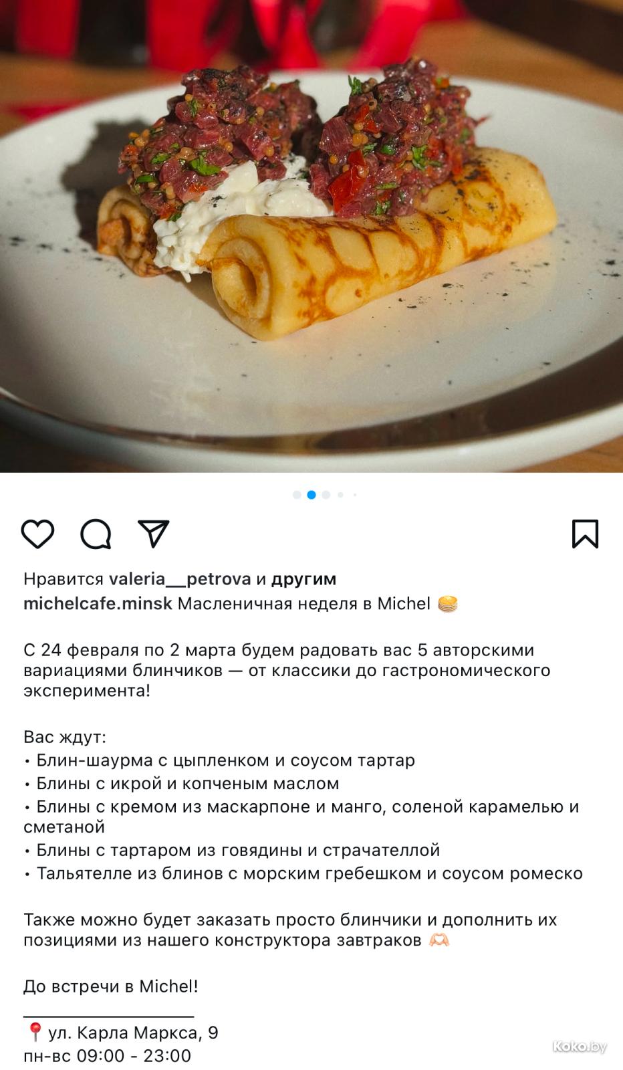Tap the caption line 'Масленичная неделя в Michel'
Image resolution: width=623 pixels, height=1070 pixels.
coord(304,603)
